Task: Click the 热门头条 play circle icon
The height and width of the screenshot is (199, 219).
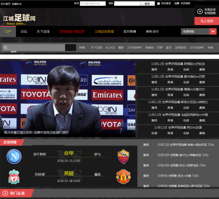Action: coord(5,193)
